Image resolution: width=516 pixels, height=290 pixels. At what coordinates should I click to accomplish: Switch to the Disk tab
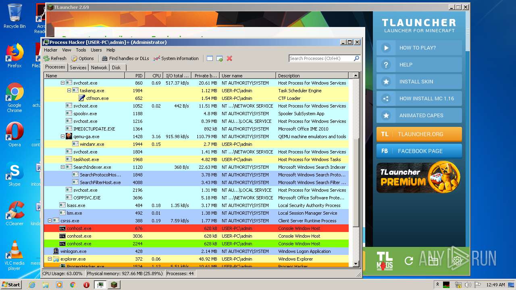pyautogui.click(x=117, y=68)
